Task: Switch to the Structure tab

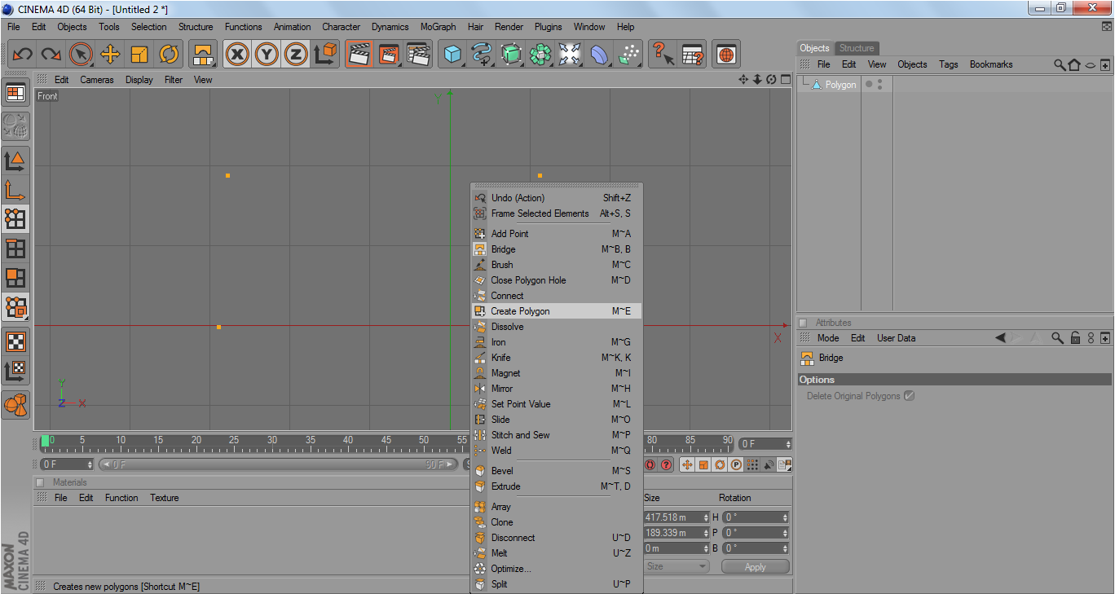Action: point(857,48)
